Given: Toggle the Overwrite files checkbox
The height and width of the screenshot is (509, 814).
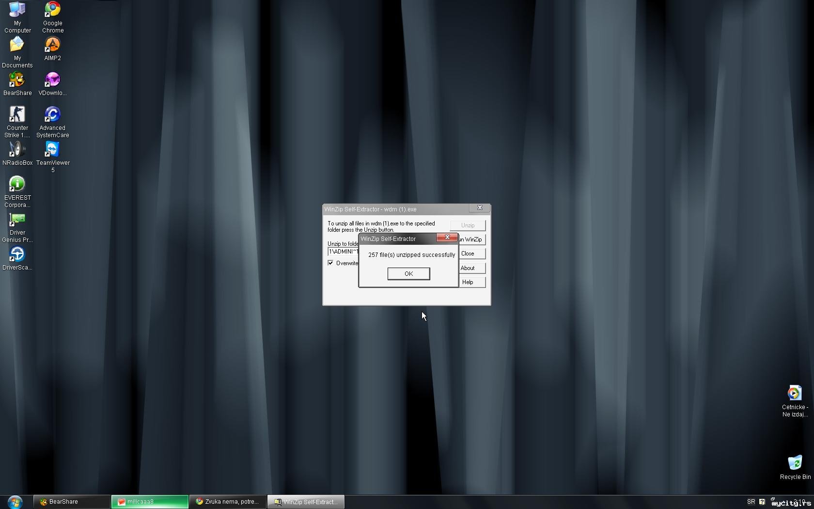Looking at the screenshot, I should coord(330,263).
